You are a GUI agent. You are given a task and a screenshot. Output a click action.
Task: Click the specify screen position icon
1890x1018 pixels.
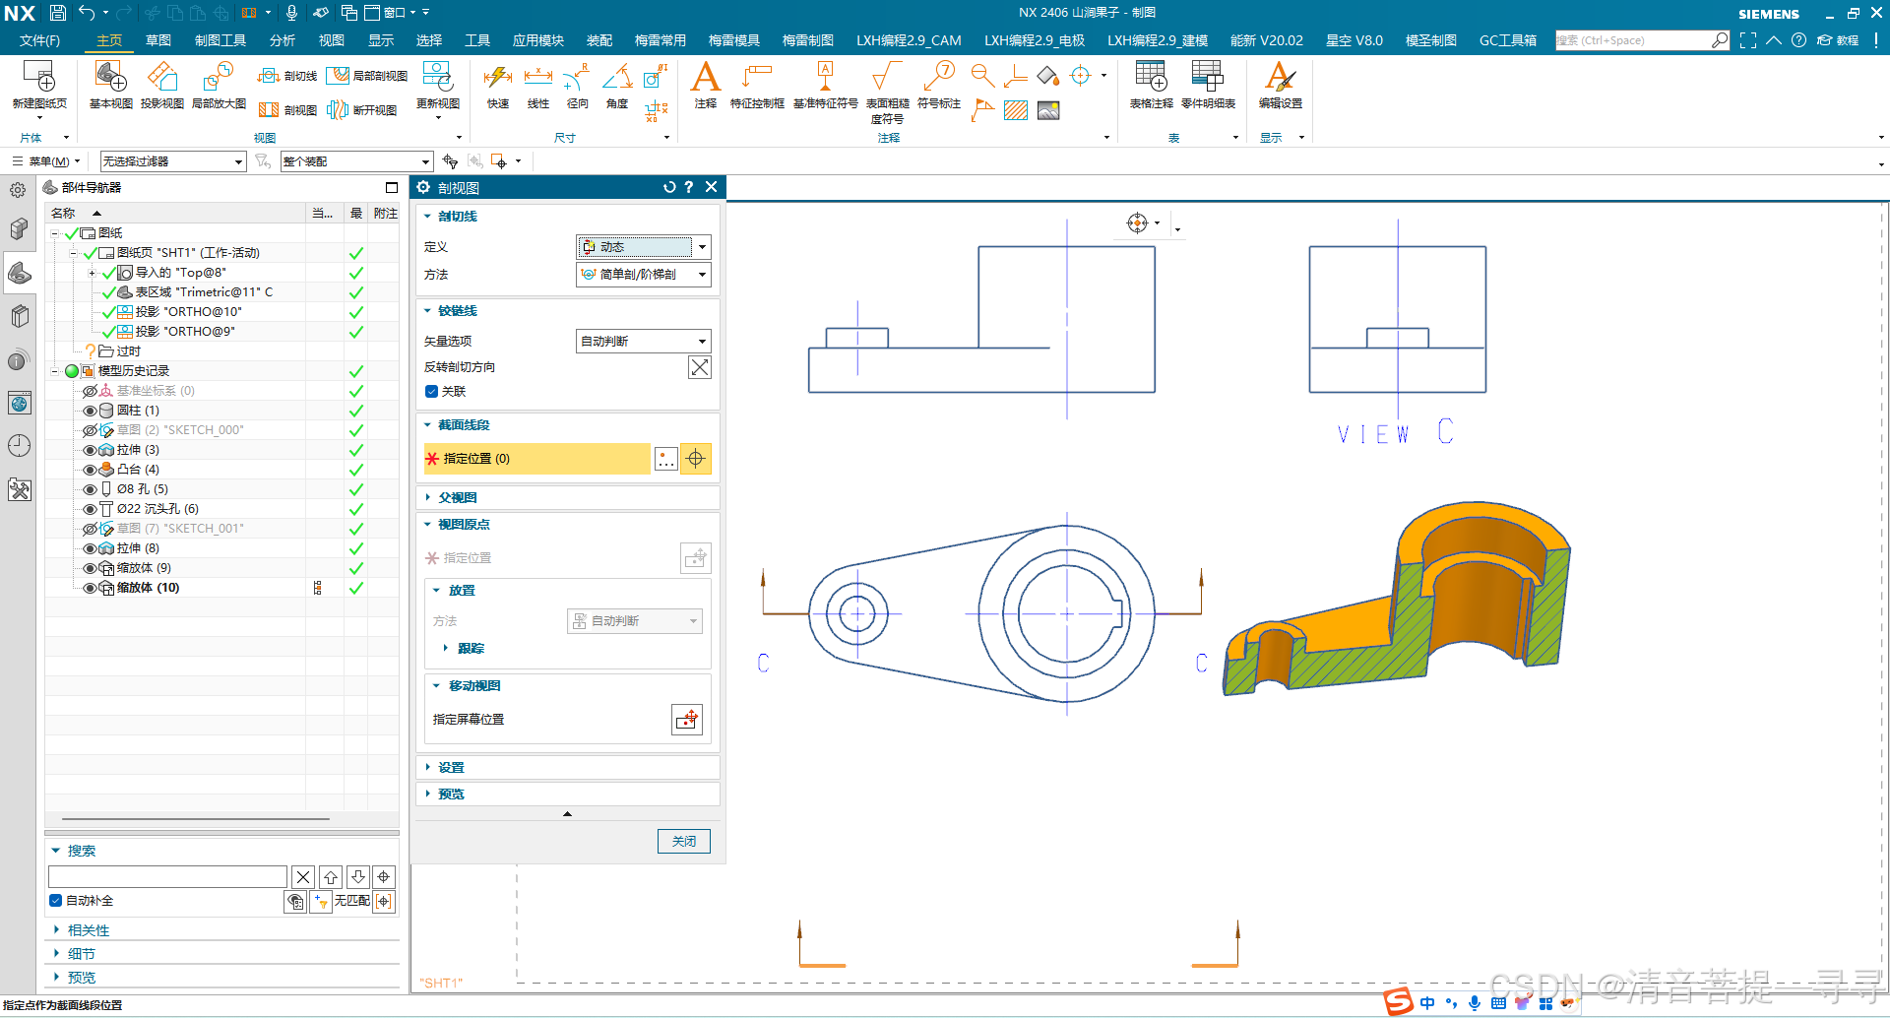[x=687, y=720]
